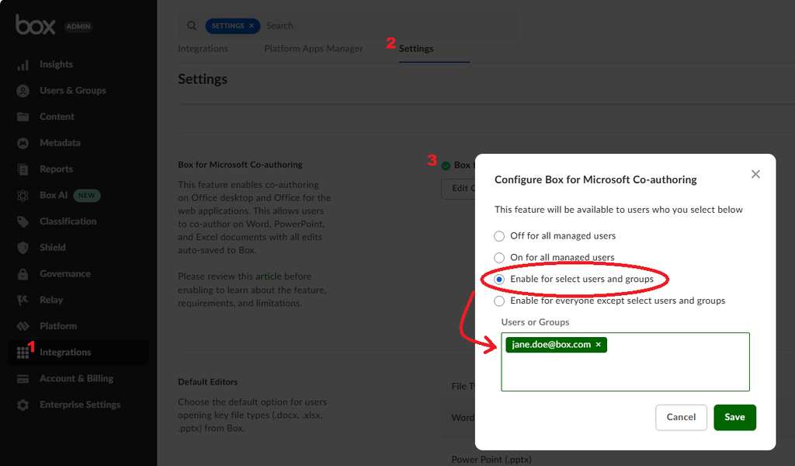Screen dimensions: 795x466
Task: Save the co-authoring configuration
Action: tap(734, 417)
